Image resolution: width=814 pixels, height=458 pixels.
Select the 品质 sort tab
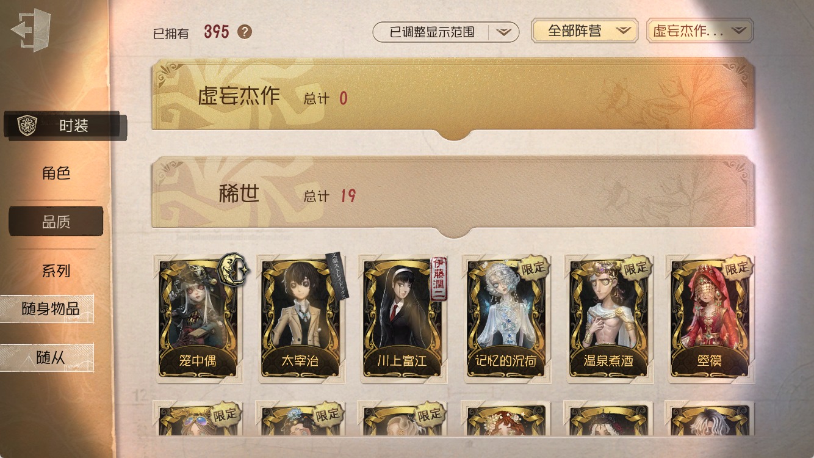[x=56, y=222]
